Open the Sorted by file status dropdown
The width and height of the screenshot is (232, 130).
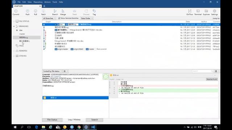pyautogui.click(x=52, y=71)
